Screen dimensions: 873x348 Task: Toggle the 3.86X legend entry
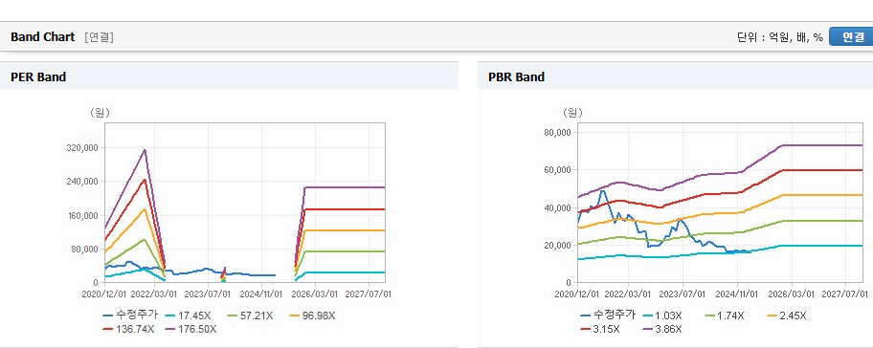coord(662,329)
